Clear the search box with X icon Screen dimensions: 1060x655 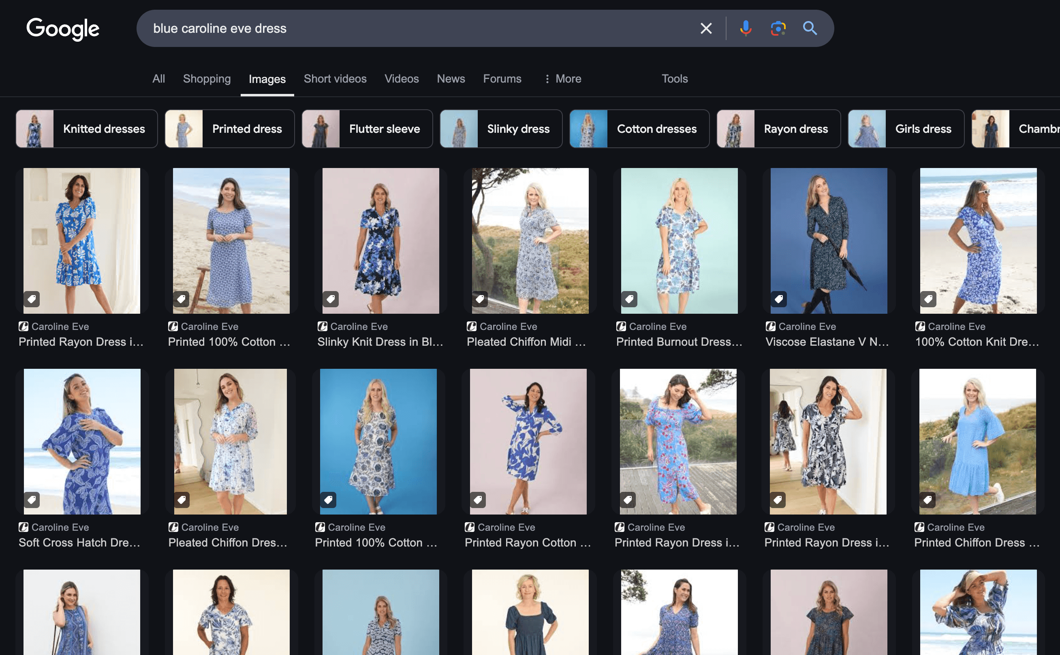pyautogui.click(x=706, y=29)
